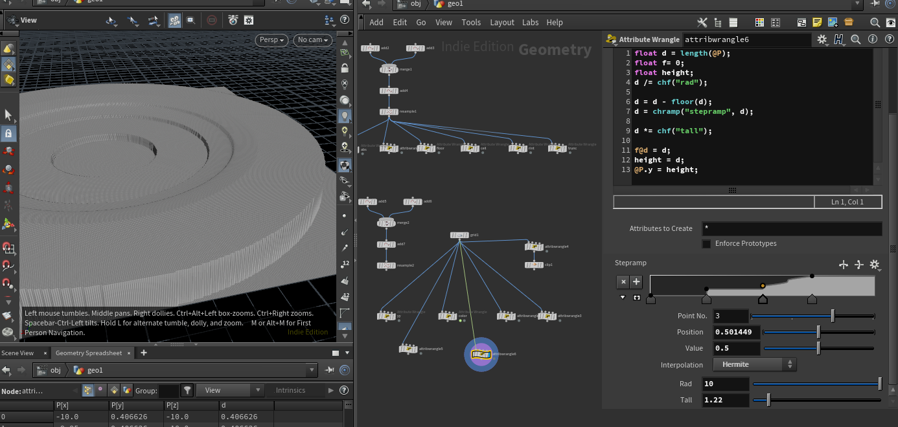The height and width of the screenshot is (427, 898).
Task: Open viewport display options gear icon
Action: point(248,21)
